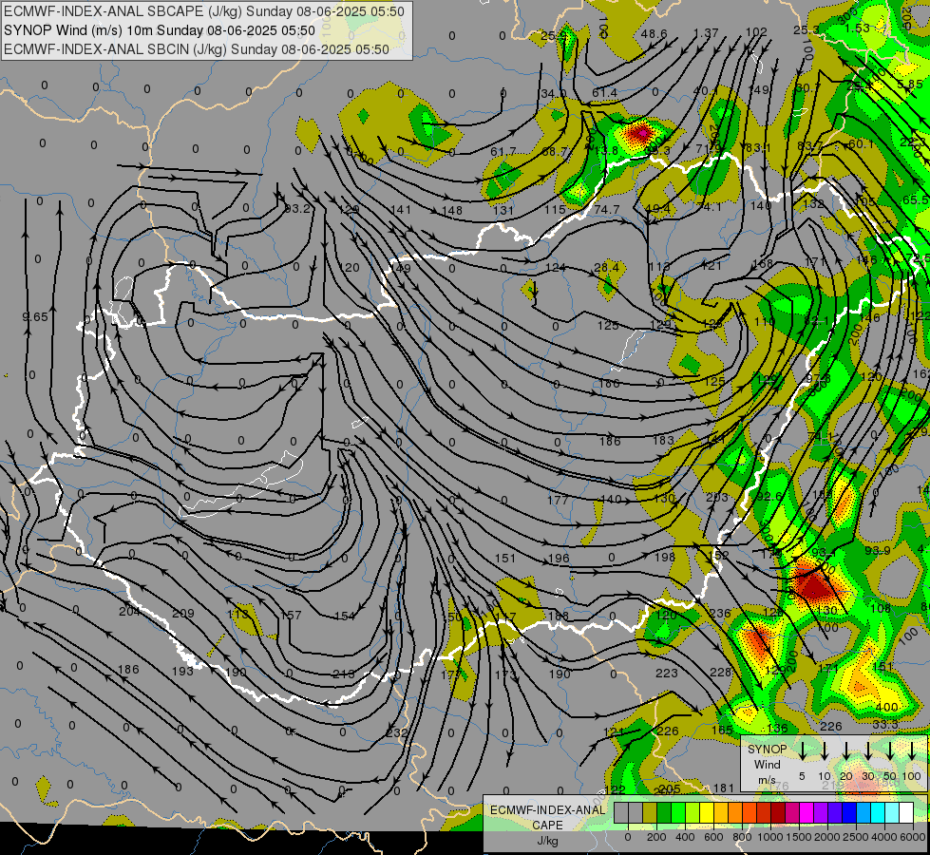Click the SYNOP Wind 10m title line
Screen dimensions: 930x855
[x=159, y=30]
